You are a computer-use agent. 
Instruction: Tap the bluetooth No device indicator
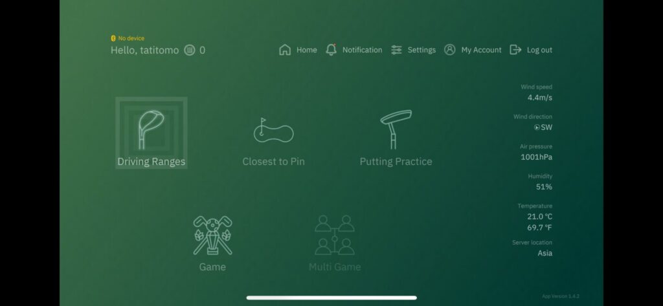pos(128,38)
